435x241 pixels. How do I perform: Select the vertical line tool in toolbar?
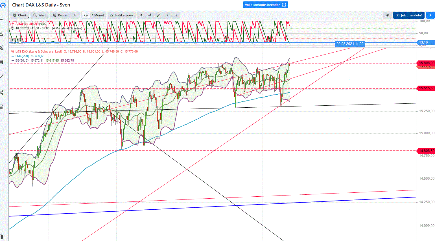point(176,15)
